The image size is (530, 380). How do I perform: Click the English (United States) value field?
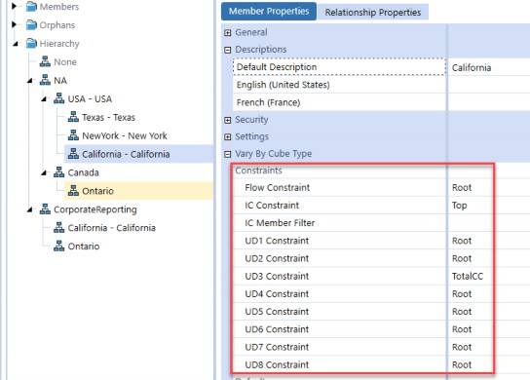pyautogui.click(x=489, y=85)
